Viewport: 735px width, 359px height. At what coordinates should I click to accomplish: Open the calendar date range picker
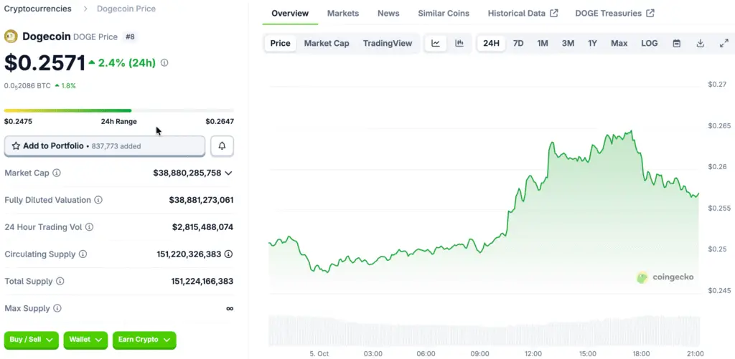(676, 43)
